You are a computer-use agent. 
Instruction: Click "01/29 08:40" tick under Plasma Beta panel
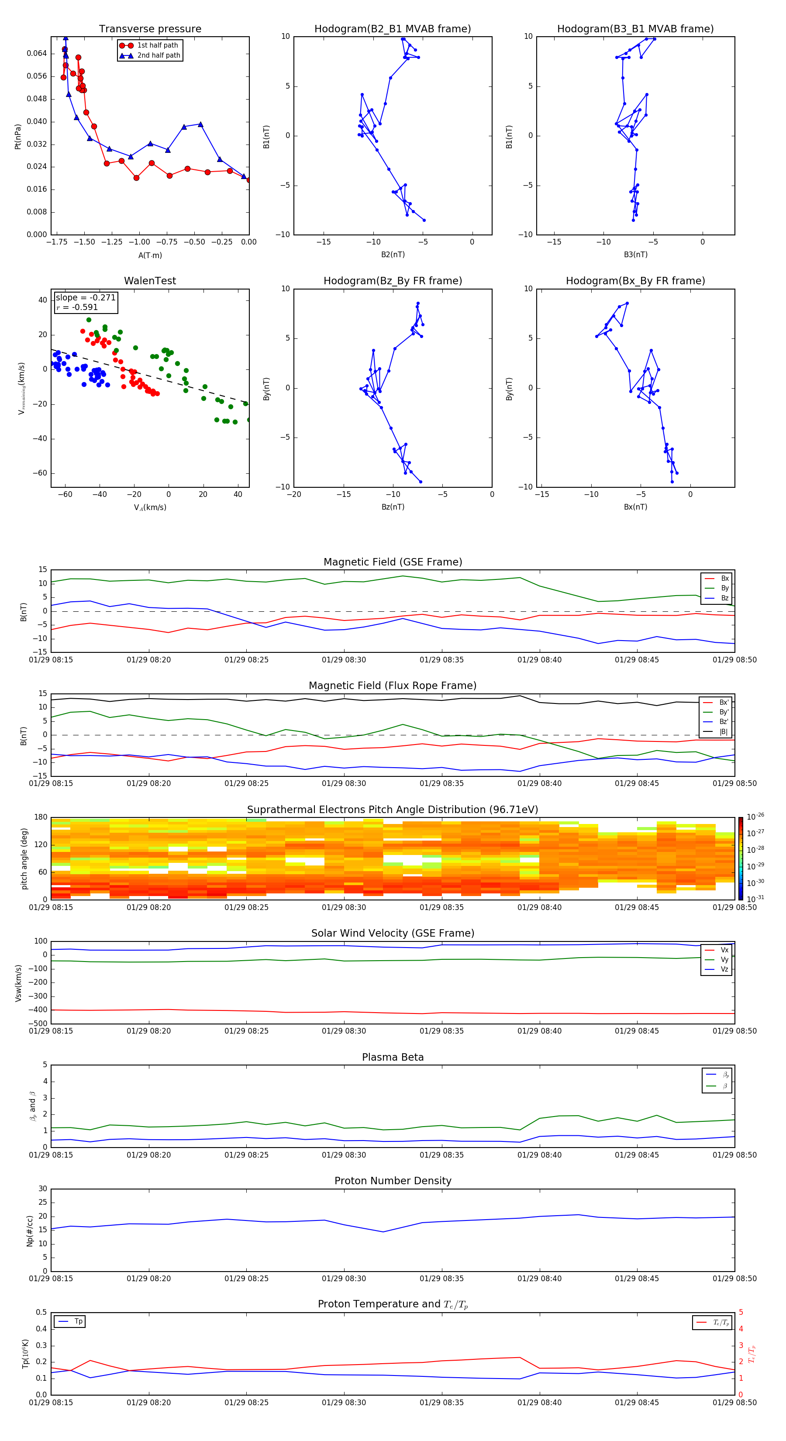(539, 1155)
